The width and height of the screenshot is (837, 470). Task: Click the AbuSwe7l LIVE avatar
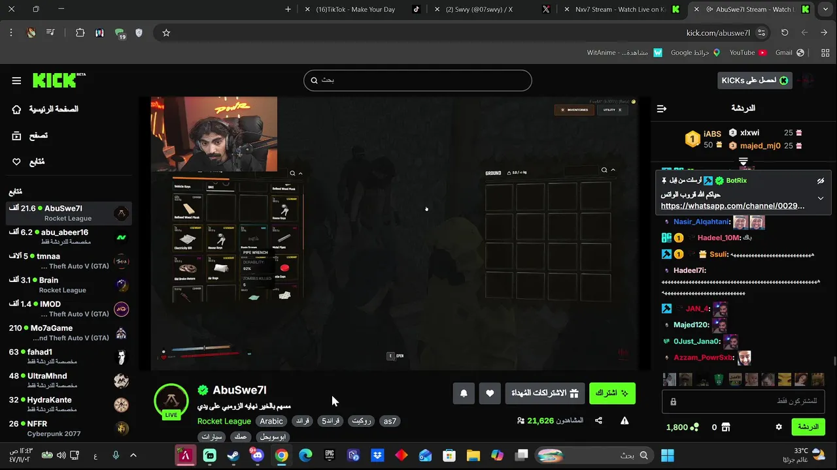[x=171, y=401]
